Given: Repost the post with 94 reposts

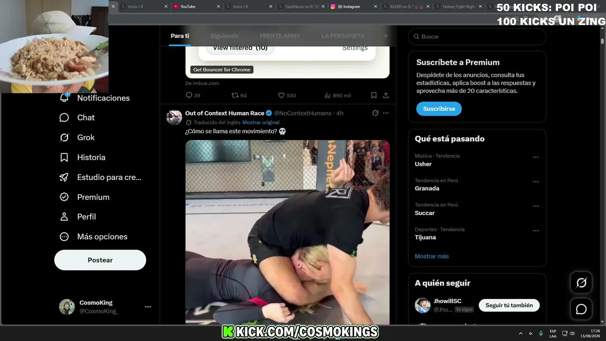Looking at the screenshot, I should pos(239,95).
